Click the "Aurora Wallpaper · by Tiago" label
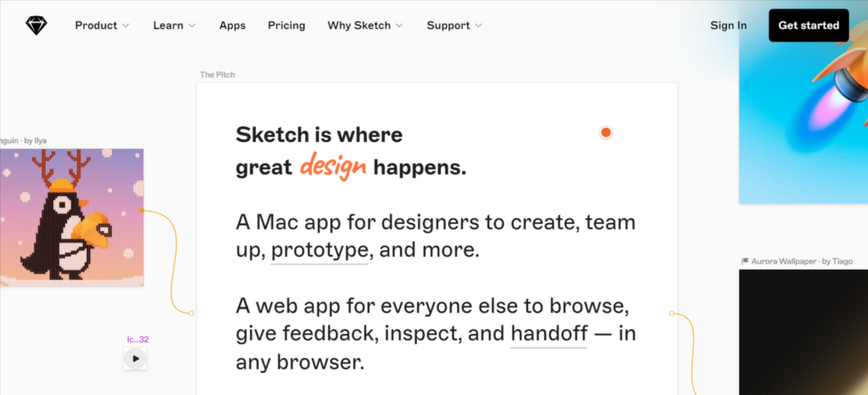Viewport: 868px width, 395px height. [x=802, y=261]
